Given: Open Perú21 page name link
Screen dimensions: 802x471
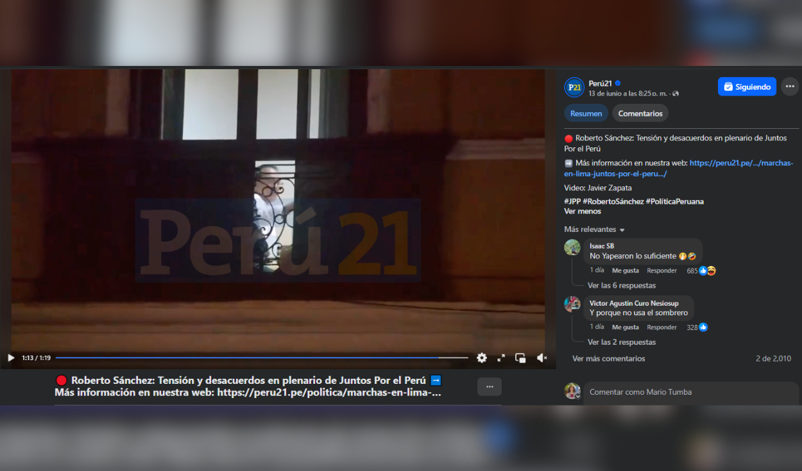Looking at the screenshot, I should pos(600,83).
